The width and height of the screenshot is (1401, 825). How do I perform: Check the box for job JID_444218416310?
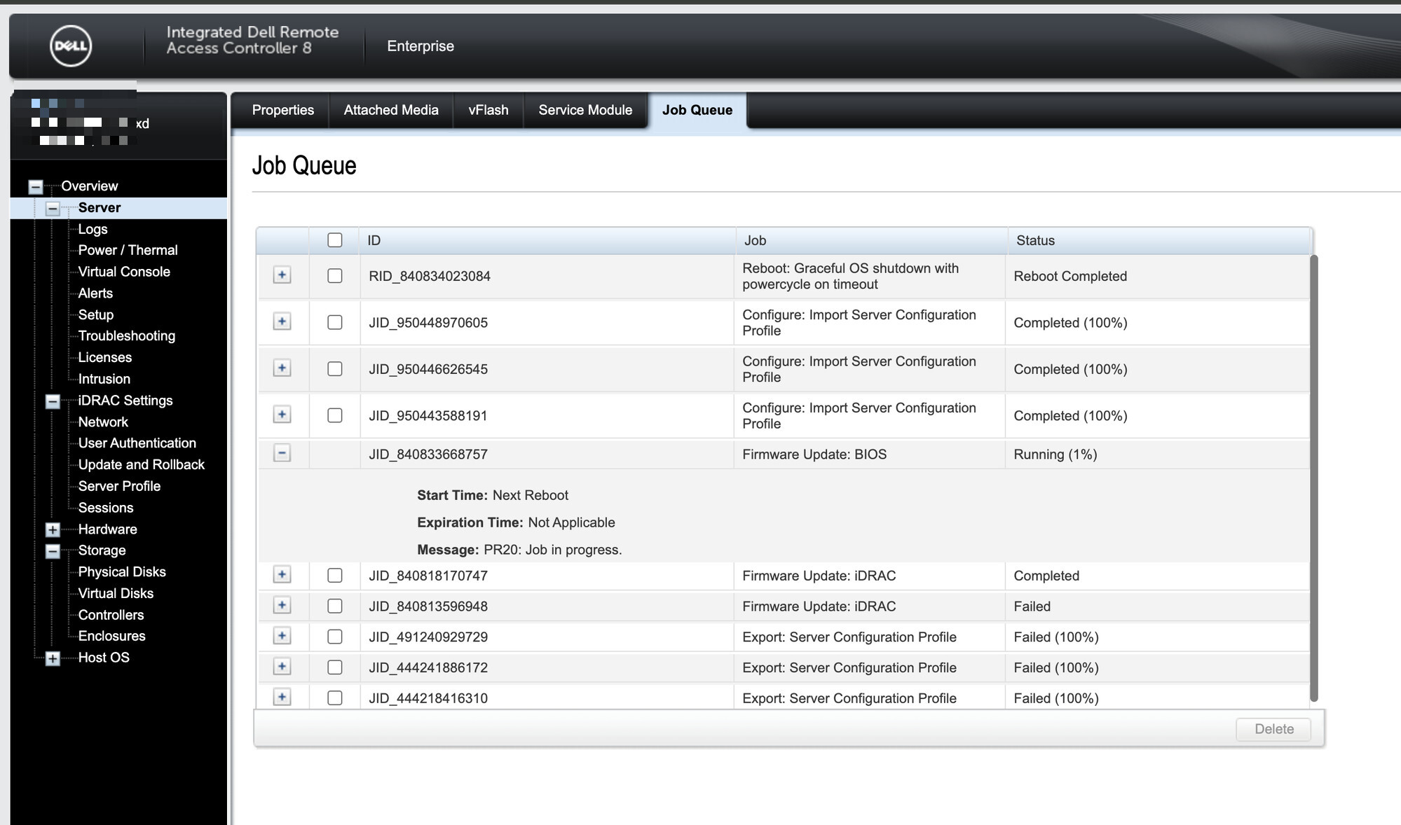[335, 698]
